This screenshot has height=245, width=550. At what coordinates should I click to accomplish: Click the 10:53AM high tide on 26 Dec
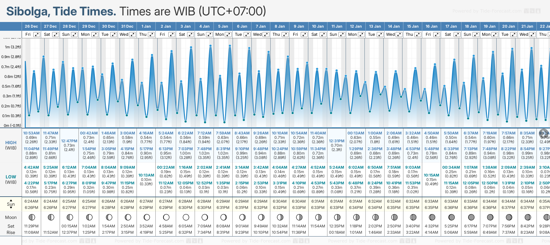pyautogui.click(x=31, y=133)
